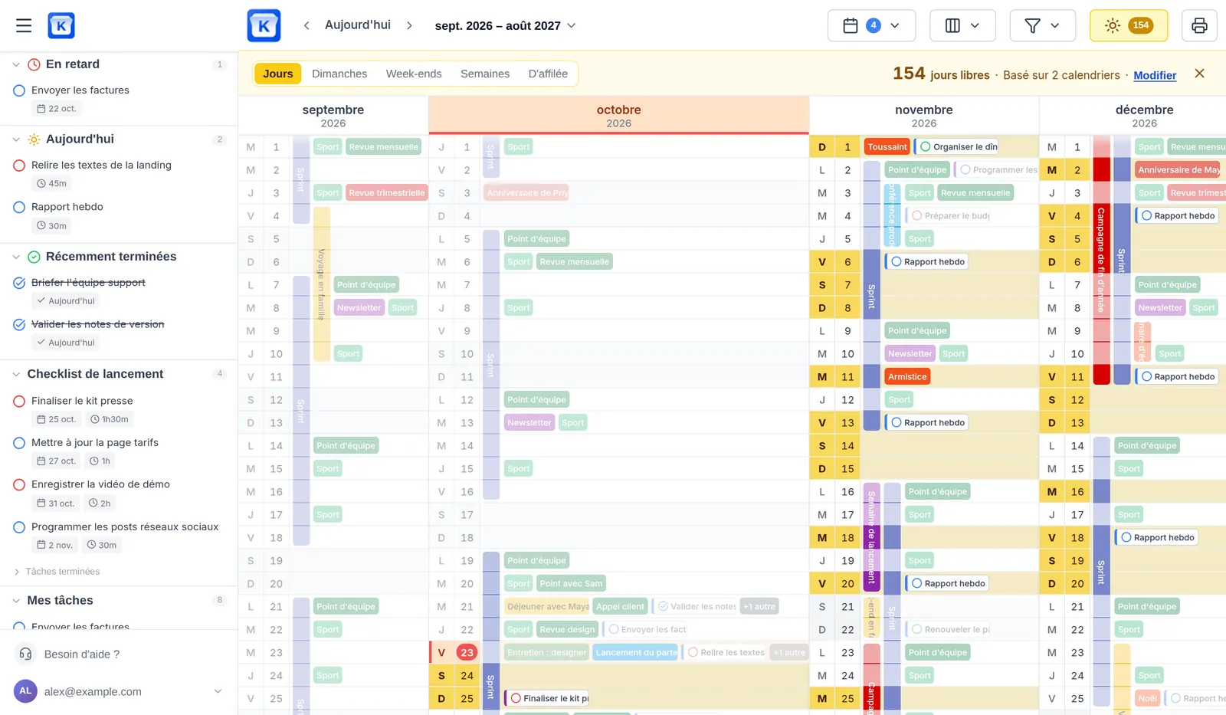Check off Relire les textes de la landing
This screenshot has height=715, width=1226.
coord(20,166)
